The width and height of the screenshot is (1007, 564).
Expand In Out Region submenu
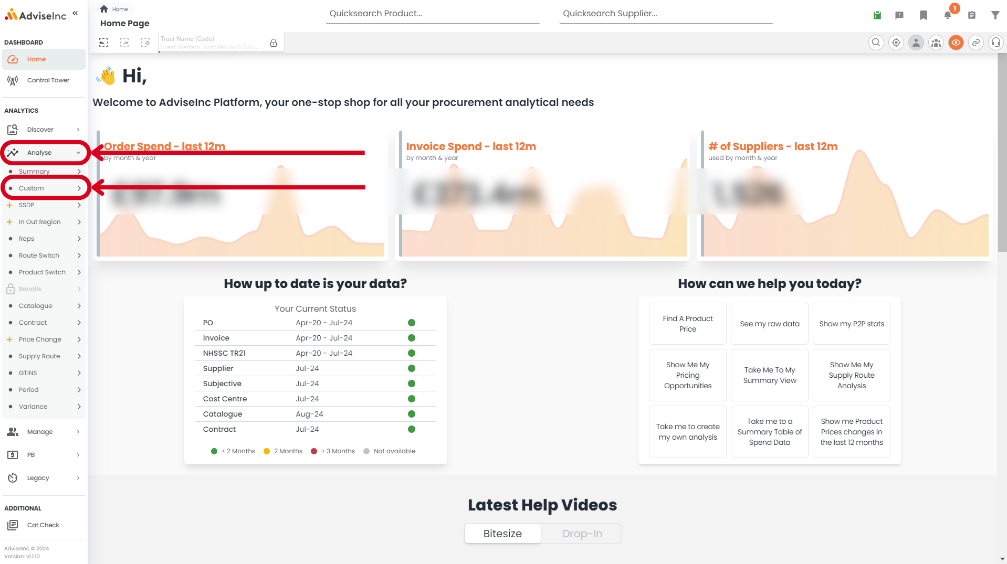44,222
